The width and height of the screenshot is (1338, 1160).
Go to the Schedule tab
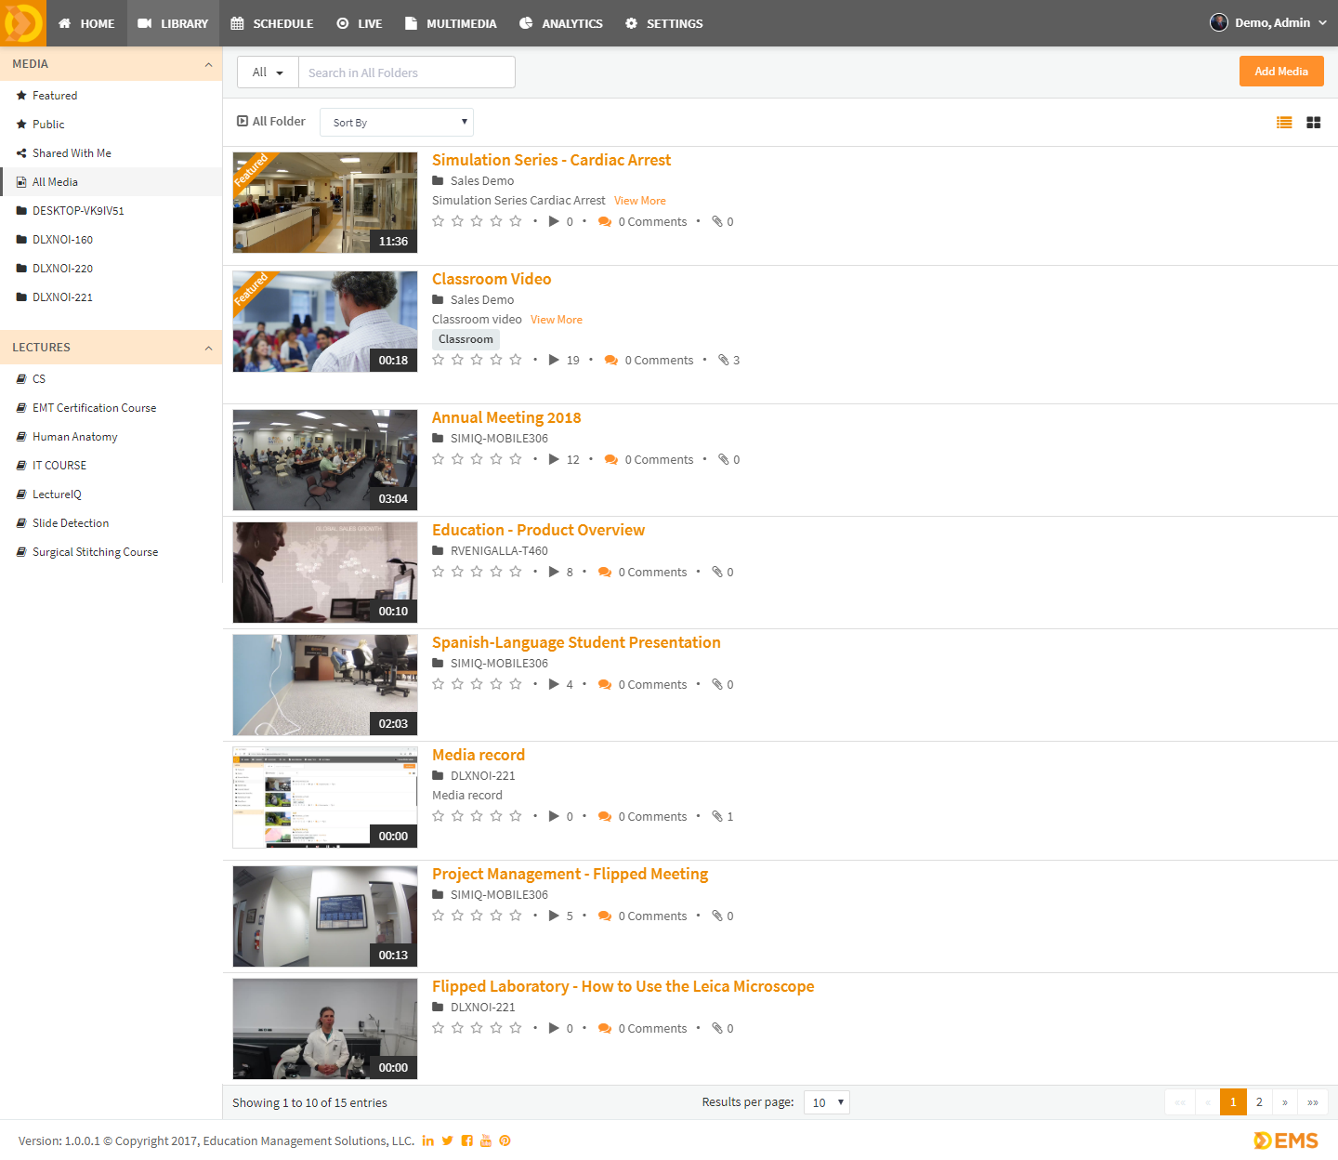[x=272, y=23]
